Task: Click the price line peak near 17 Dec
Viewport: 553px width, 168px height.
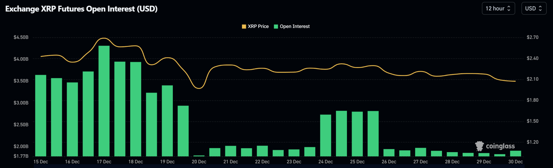Action: [x=103, y=38]
